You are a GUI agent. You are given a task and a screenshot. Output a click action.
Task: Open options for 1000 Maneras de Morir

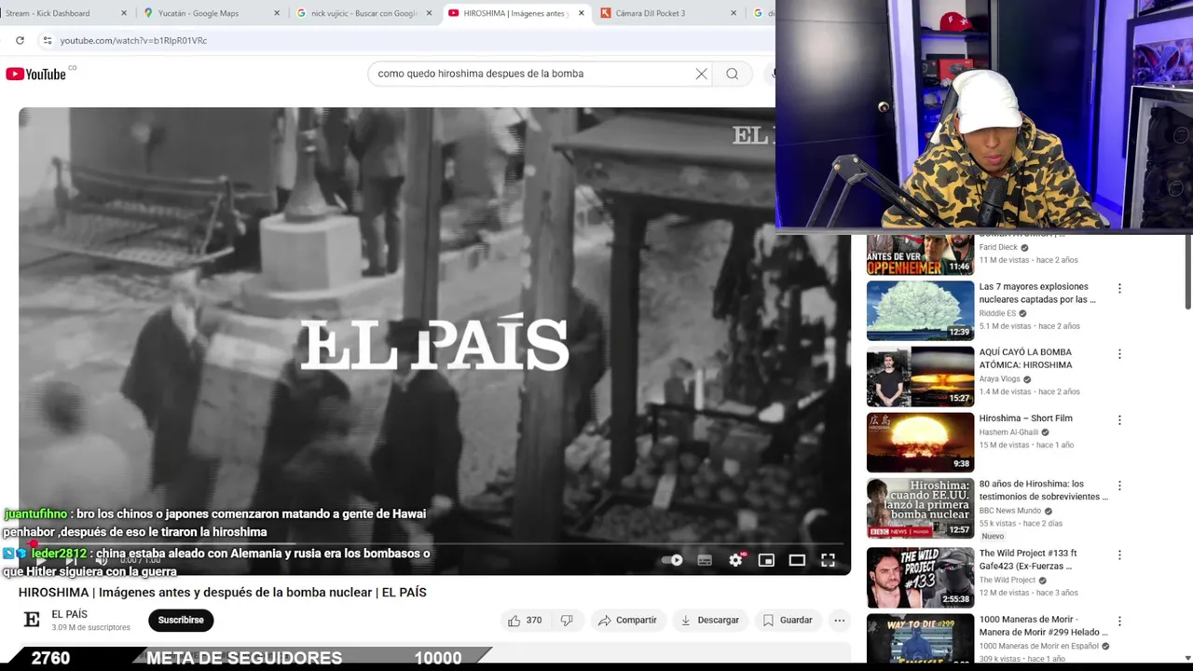1119,621
